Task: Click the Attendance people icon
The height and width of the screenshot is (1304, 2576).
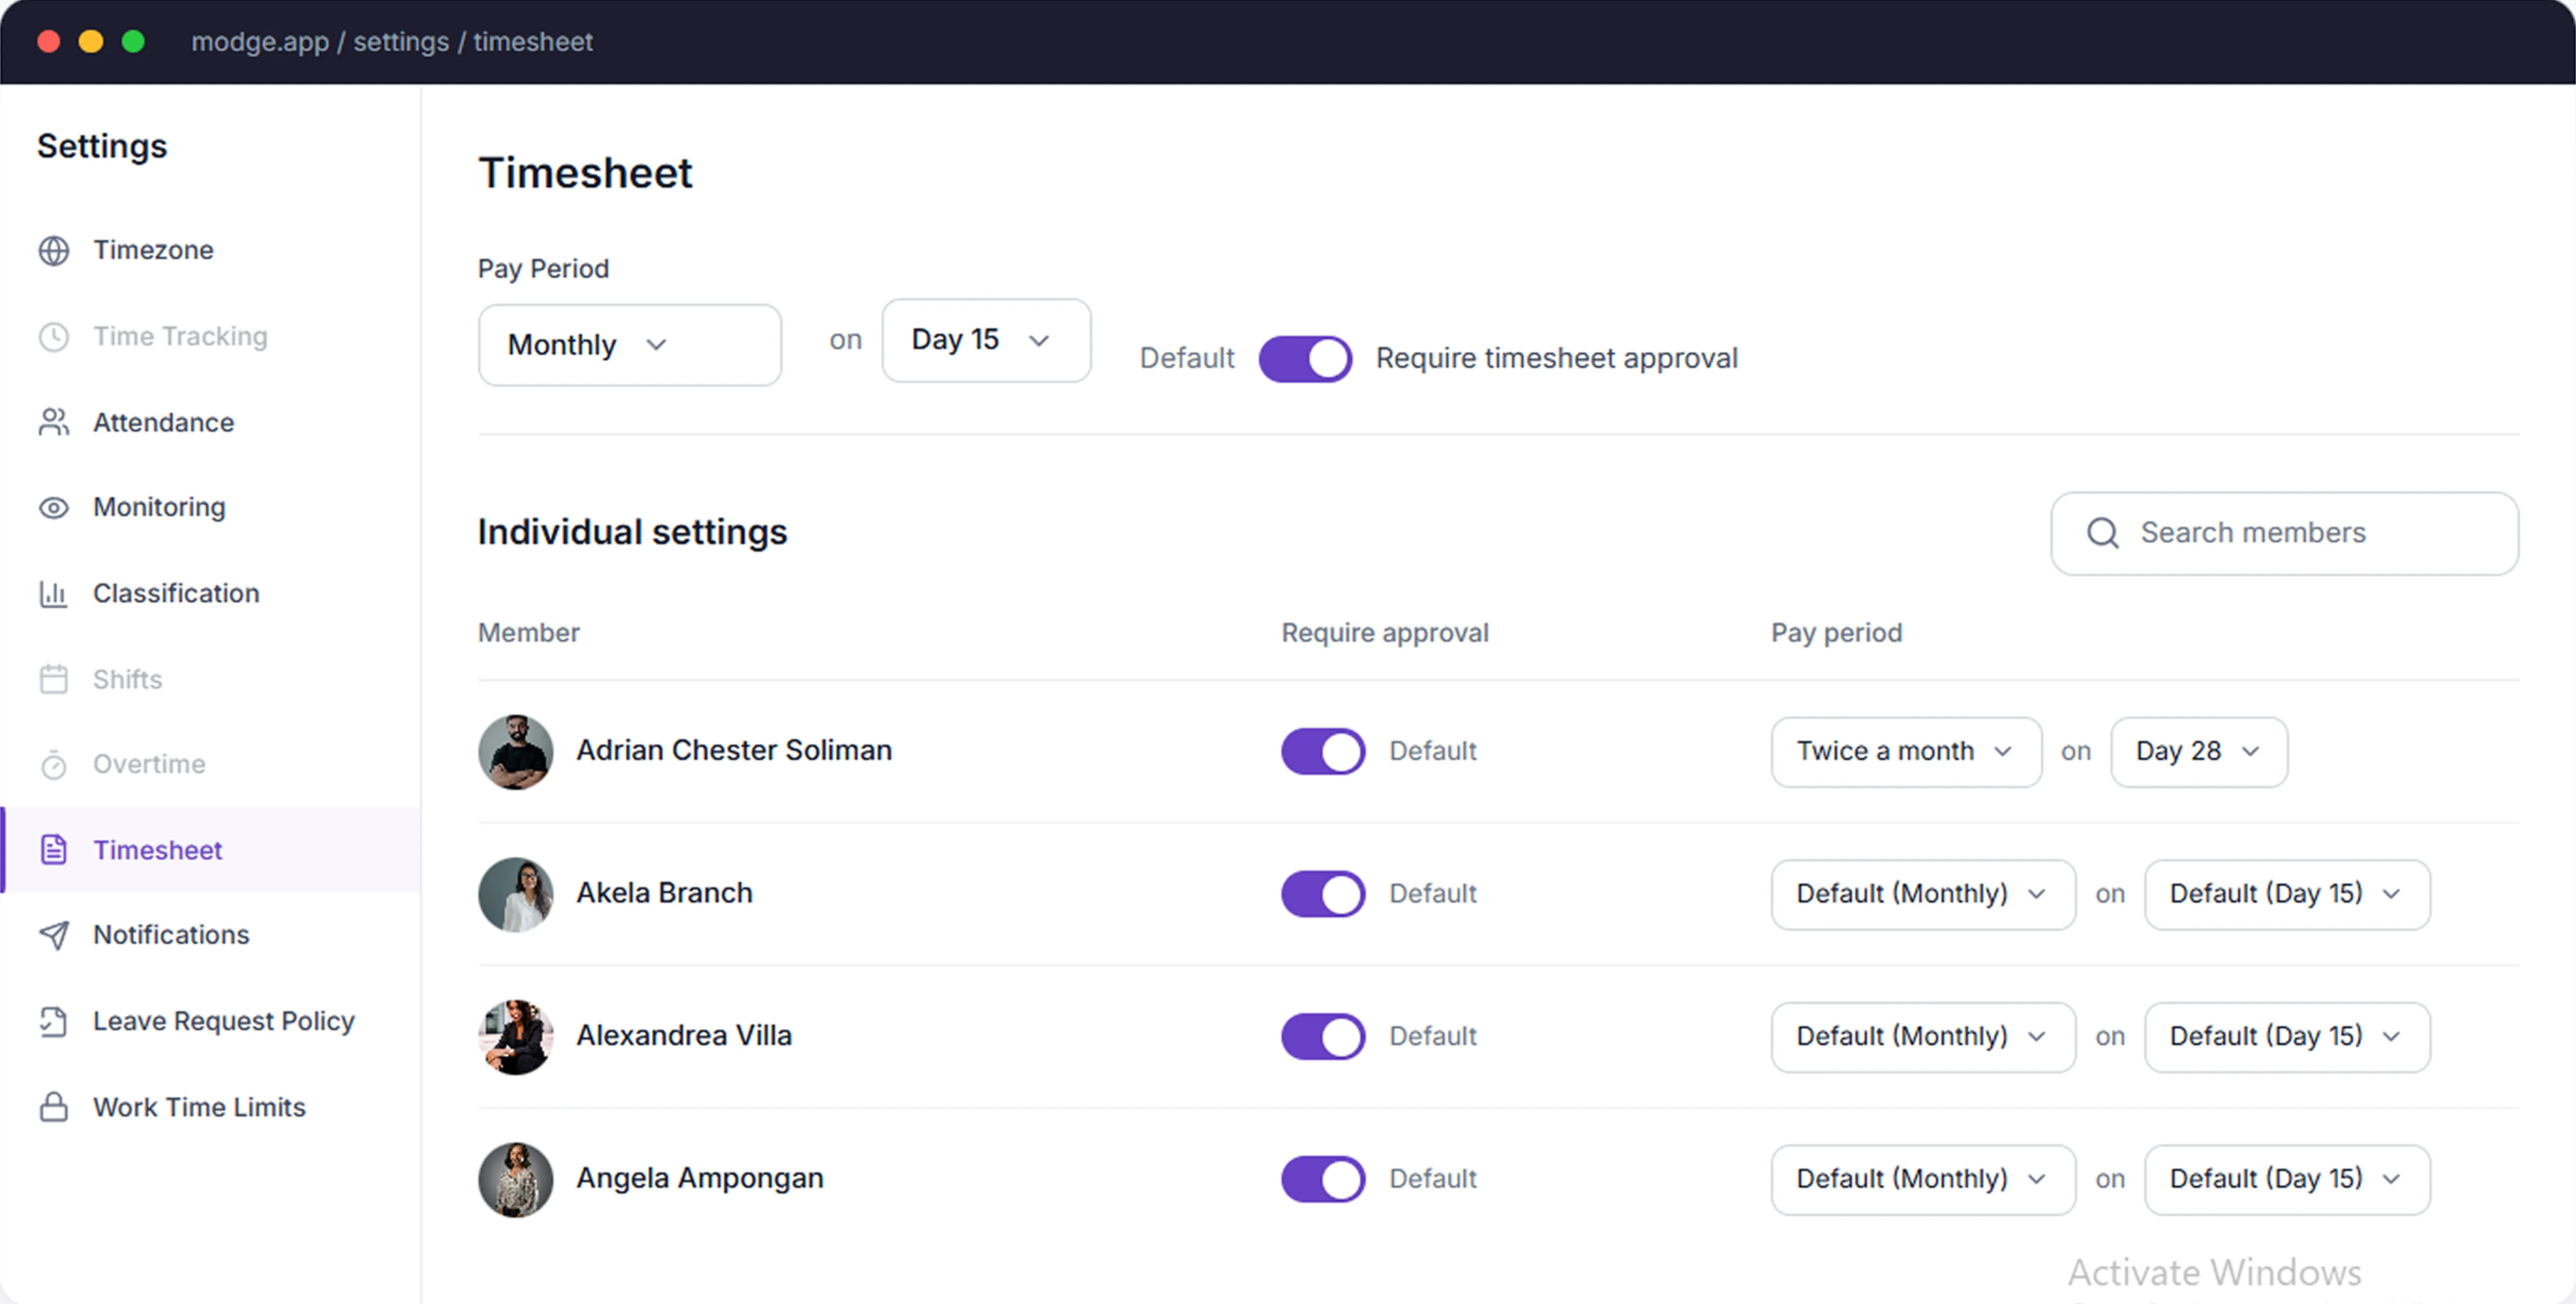Action: coord(54,422)
